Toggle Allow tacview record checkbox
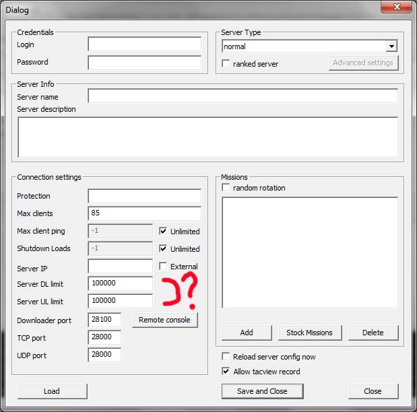Screen dimensions: 417x412 [226, 371]
